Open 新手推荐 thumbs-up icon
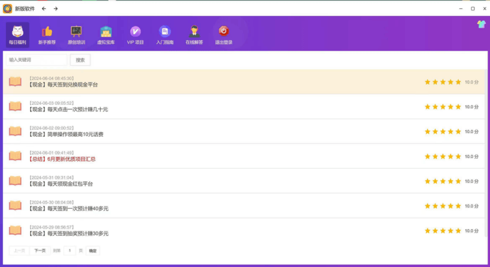Screen dimensions: 490x267 click(x=47, y=32)
